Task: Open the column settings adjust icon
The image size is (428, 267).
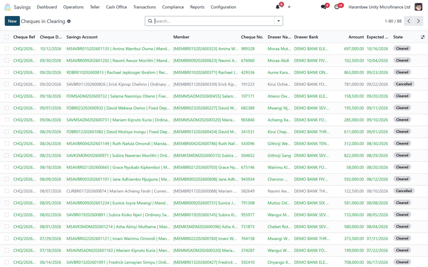Action: (x=423, y=37)
